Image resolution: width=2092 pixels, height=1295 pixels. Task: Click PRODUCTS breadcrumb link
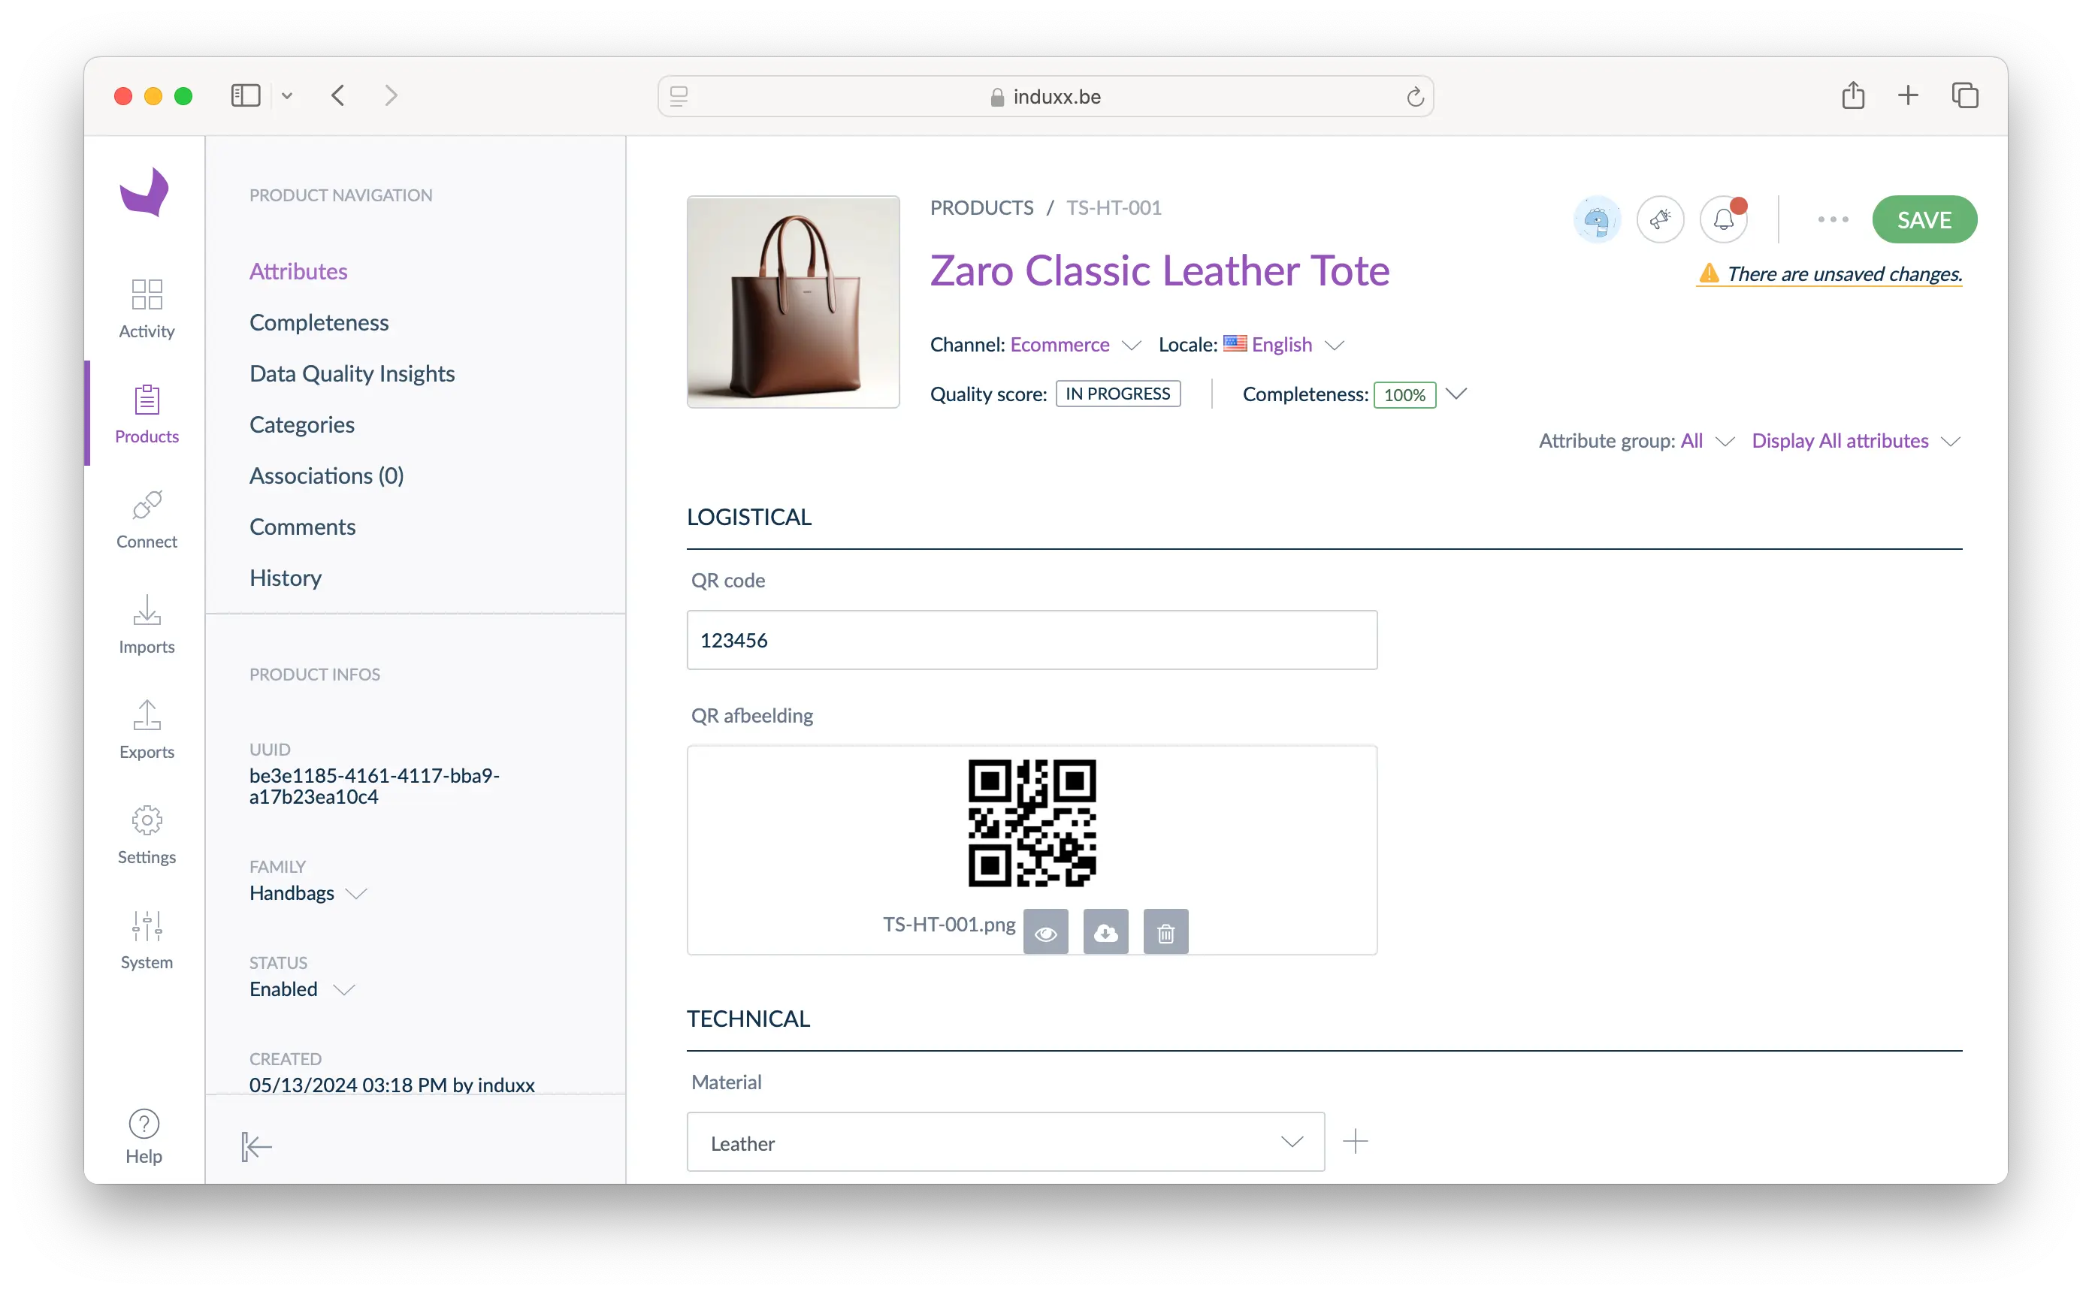pyautogui.click(x=981, y=208)
